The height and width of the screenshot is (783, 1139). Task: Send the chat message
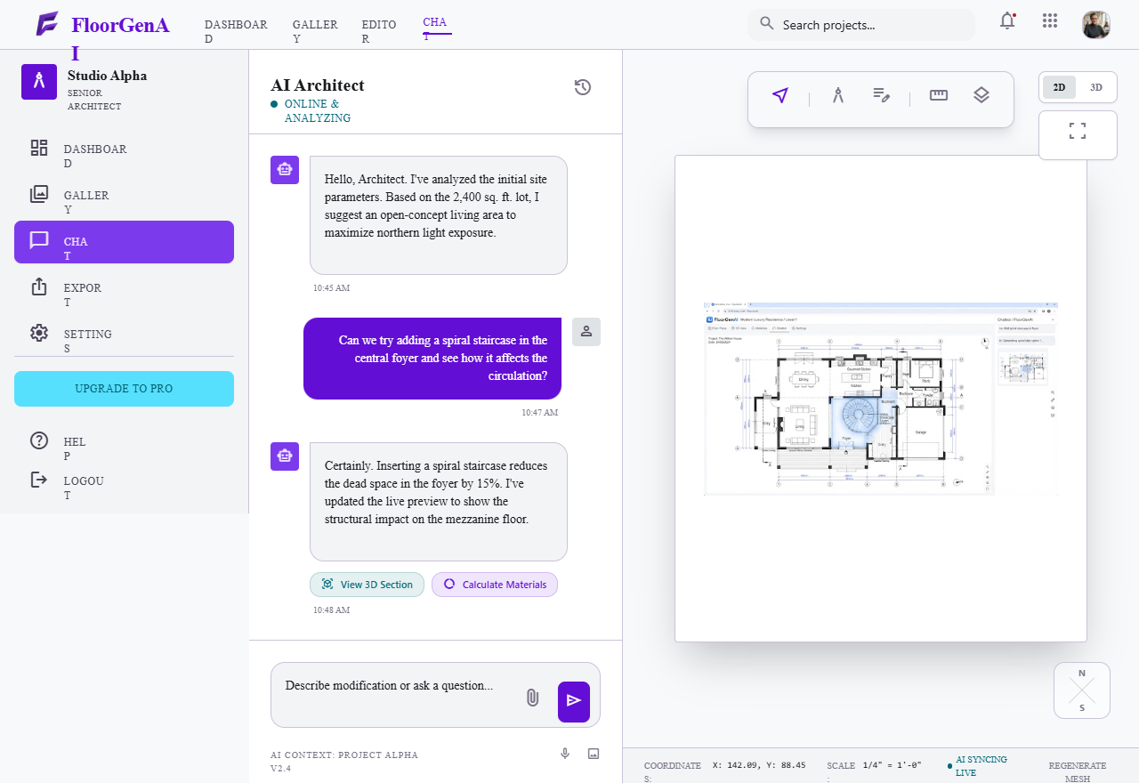(574, 702)
